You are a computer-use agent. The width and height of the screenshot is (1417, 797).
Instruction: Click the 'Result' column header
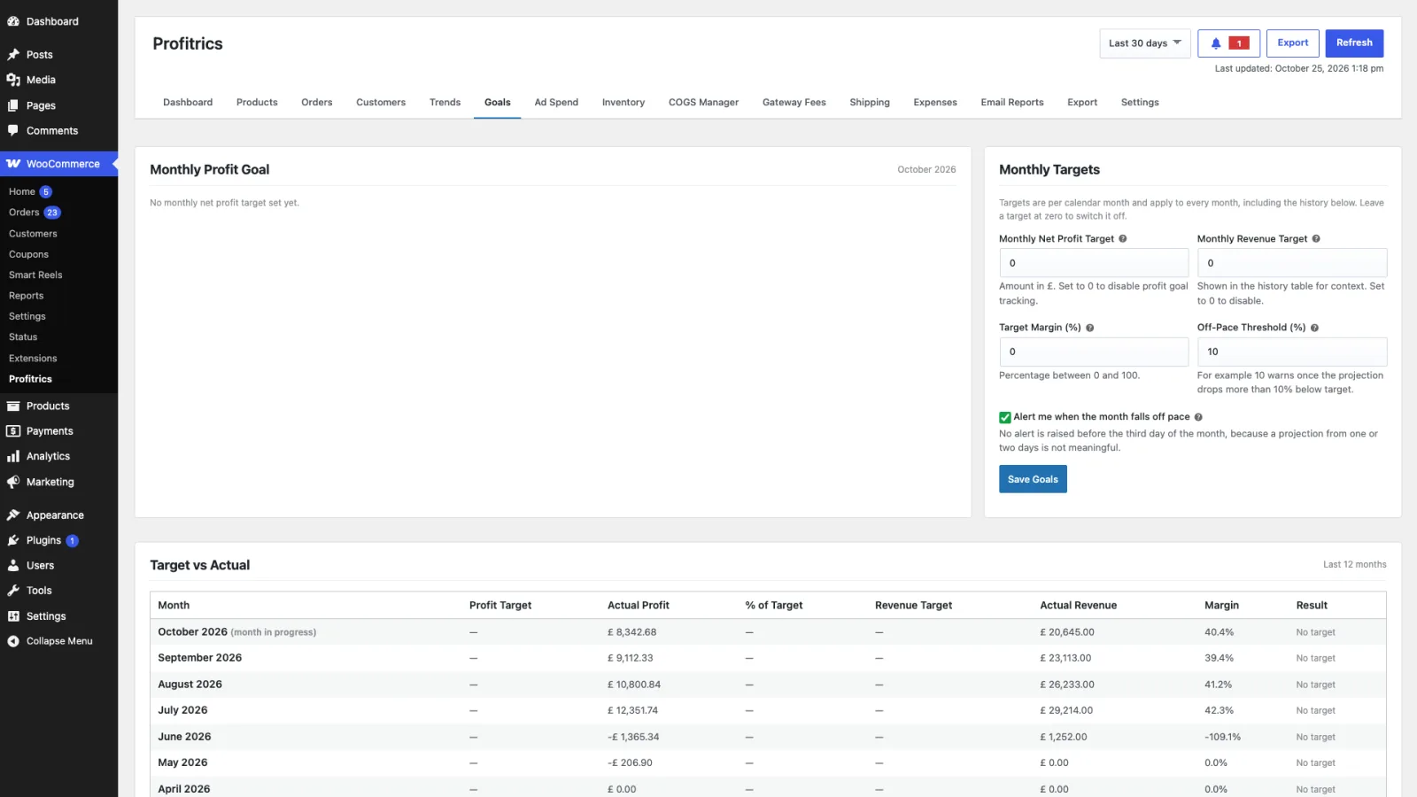1312,606
